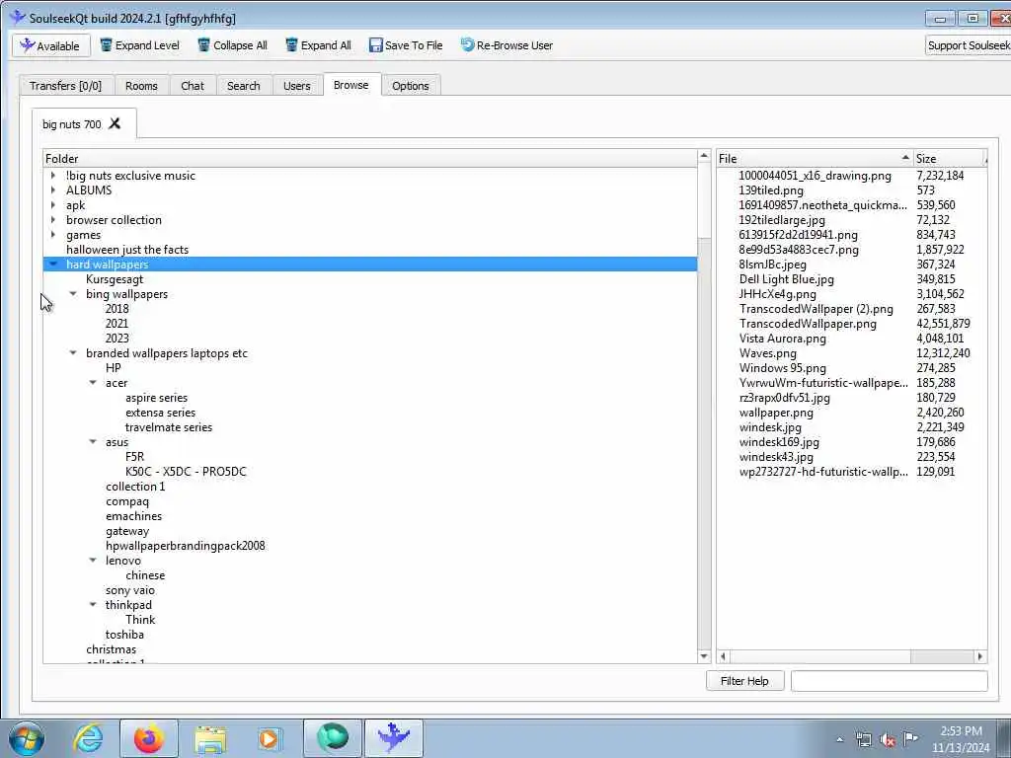The height and width of the screenshot is (758, 1011).
Task: Expand the !big nuts exclusive music folder
Action: coord(53,176)
